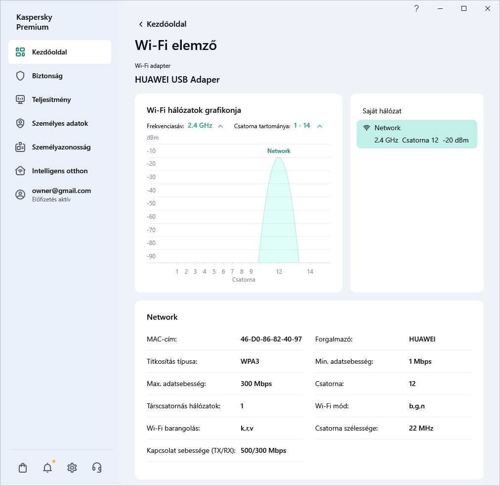Click the Teljesítmény monitor icon
The width and height of the screenshot is (500, 486).
point(20,99)
